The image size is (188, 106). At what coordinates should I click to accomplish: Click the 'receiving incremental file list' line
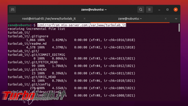[36, 29]
